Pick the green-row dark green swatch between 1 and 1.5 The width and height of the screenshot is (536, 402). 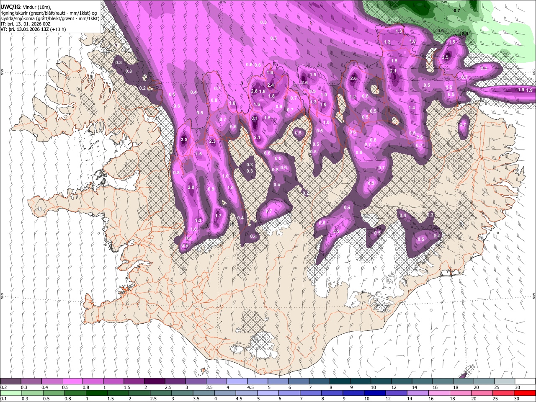click(x=96, y=393)
